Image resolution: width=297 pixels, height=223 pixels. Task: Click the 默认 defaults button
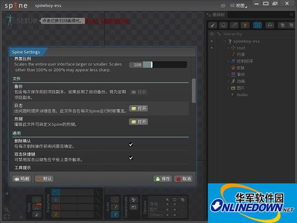(45, 178)
